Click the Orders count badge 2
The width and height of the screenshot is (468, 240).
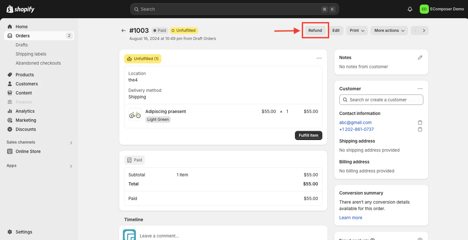pos(69,36)
